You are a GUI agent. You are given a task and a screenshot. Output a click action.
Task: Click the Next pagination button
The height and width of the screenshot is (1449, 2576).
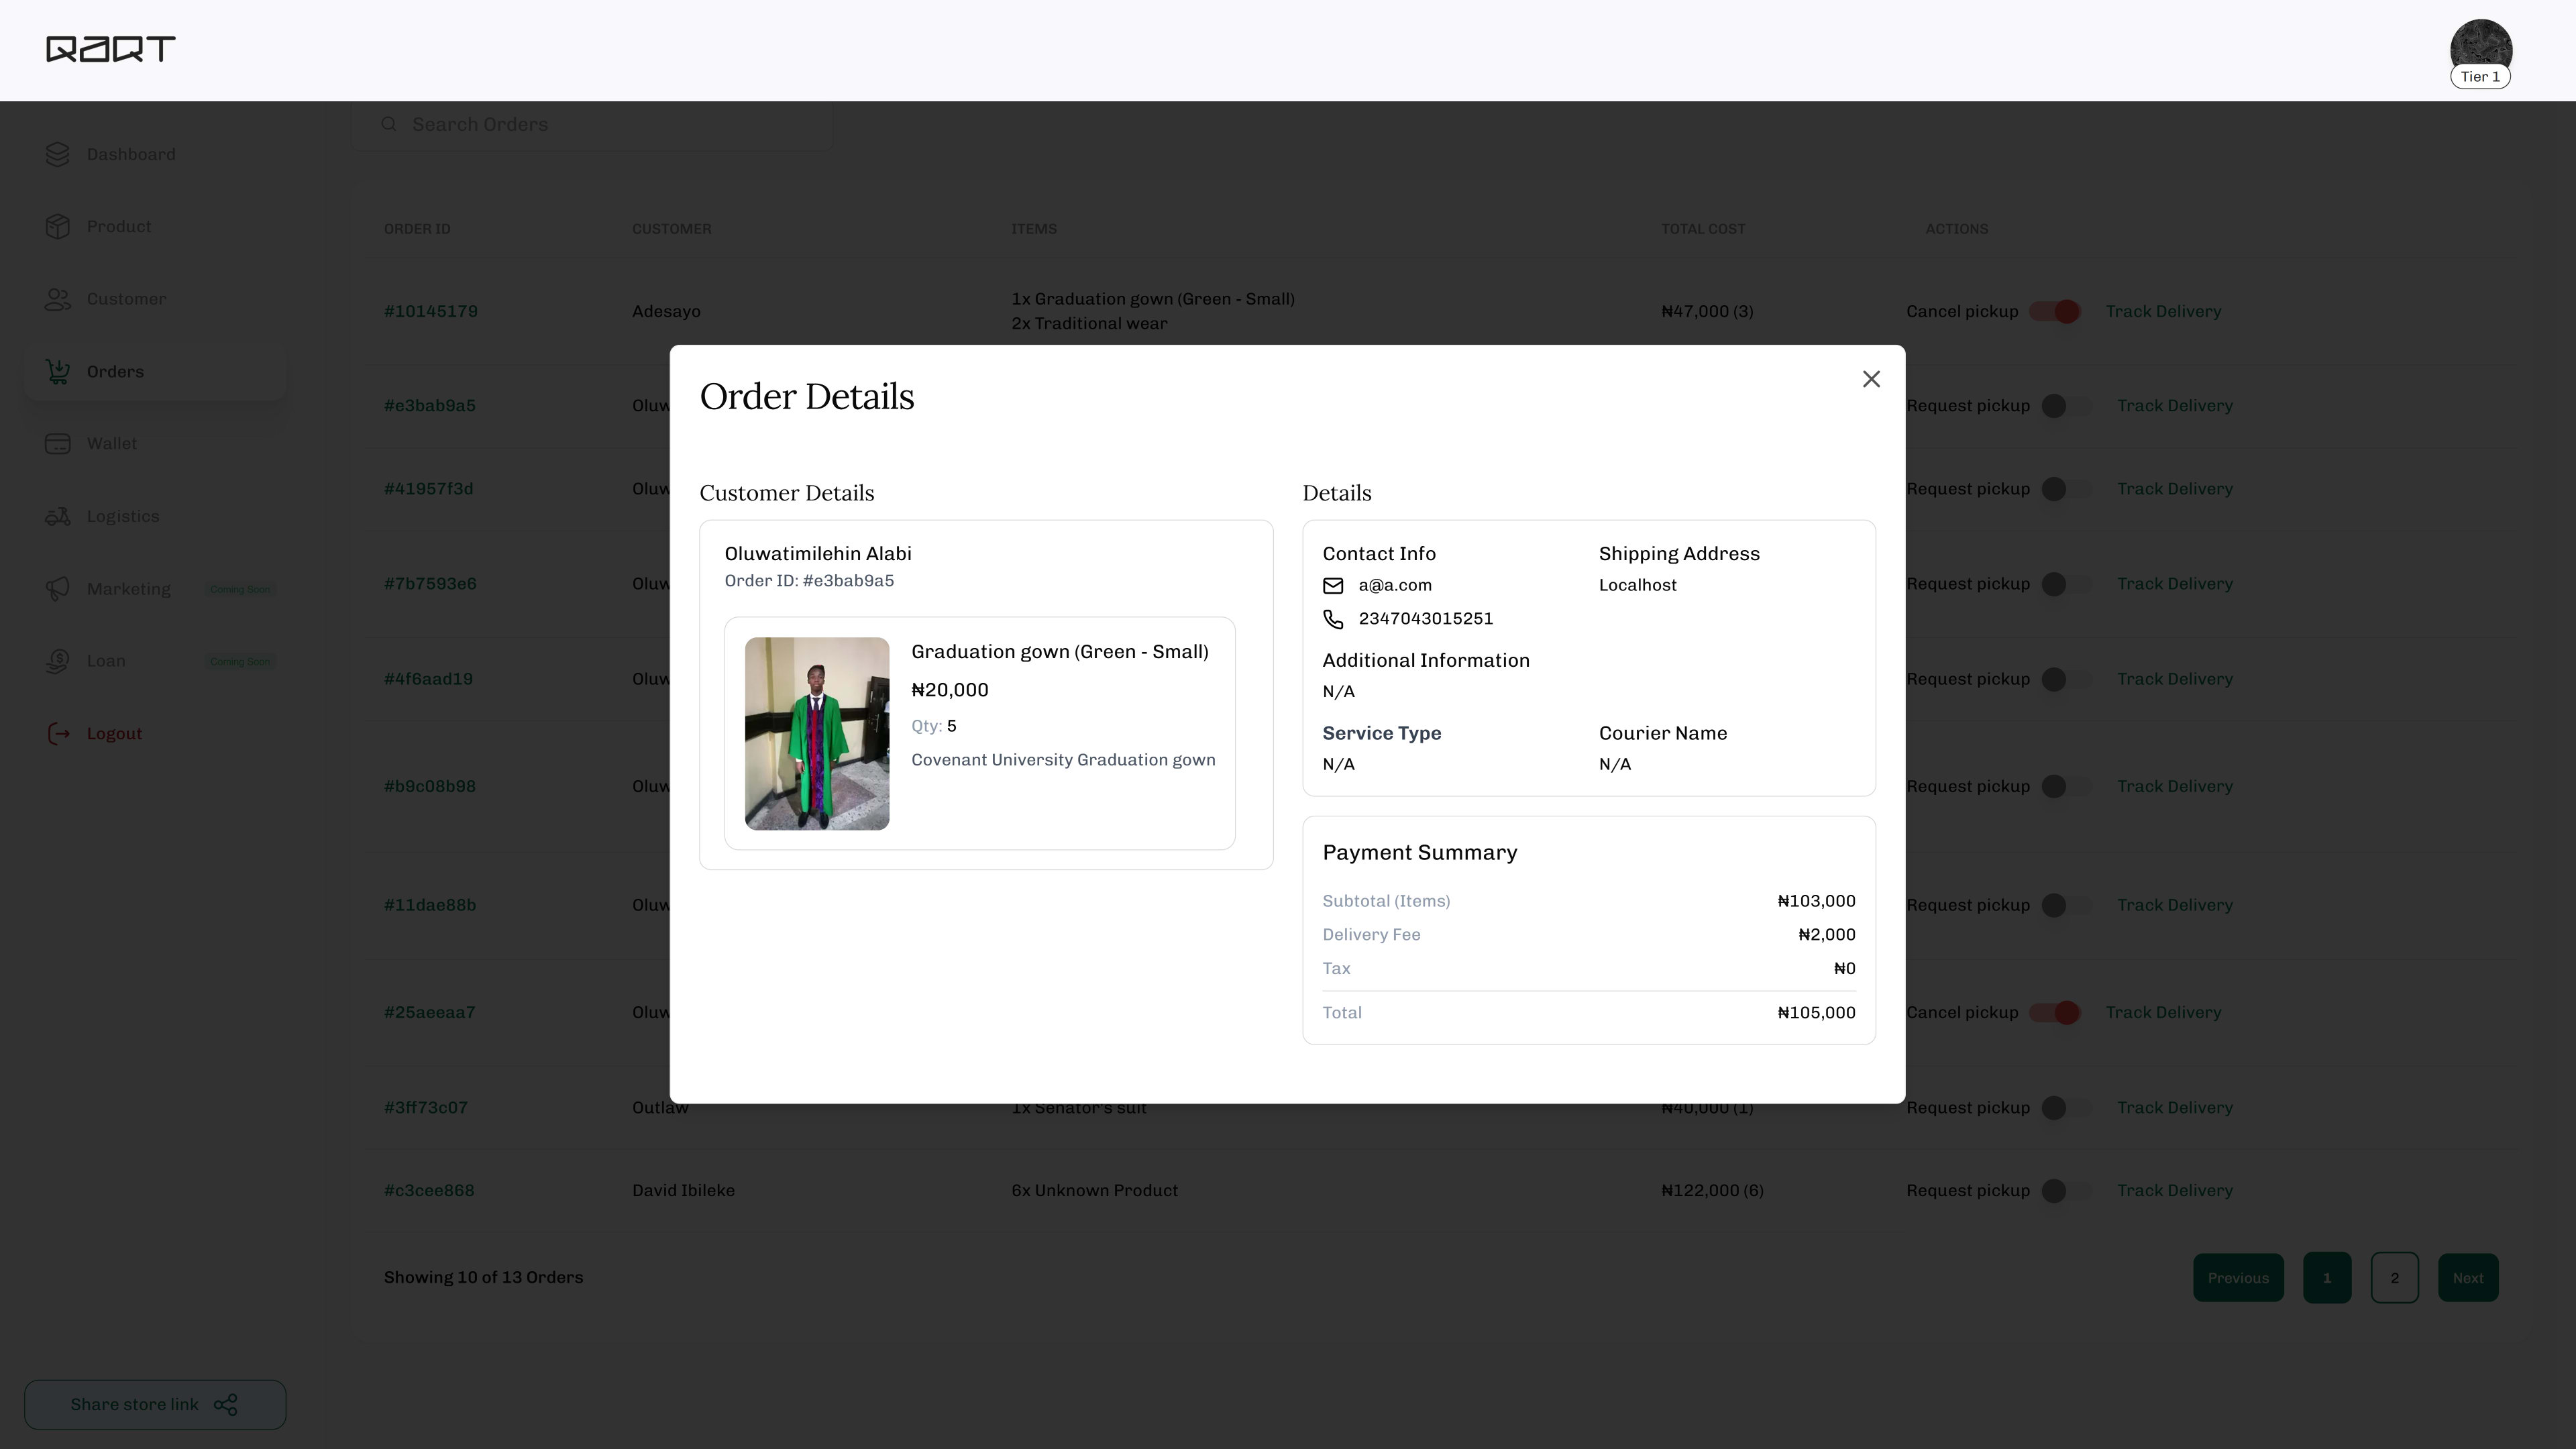point(2467,1277)
